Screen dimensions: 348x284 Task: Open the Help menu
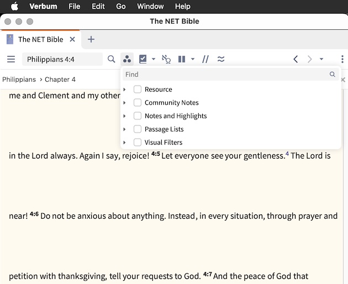click(182, 6)
